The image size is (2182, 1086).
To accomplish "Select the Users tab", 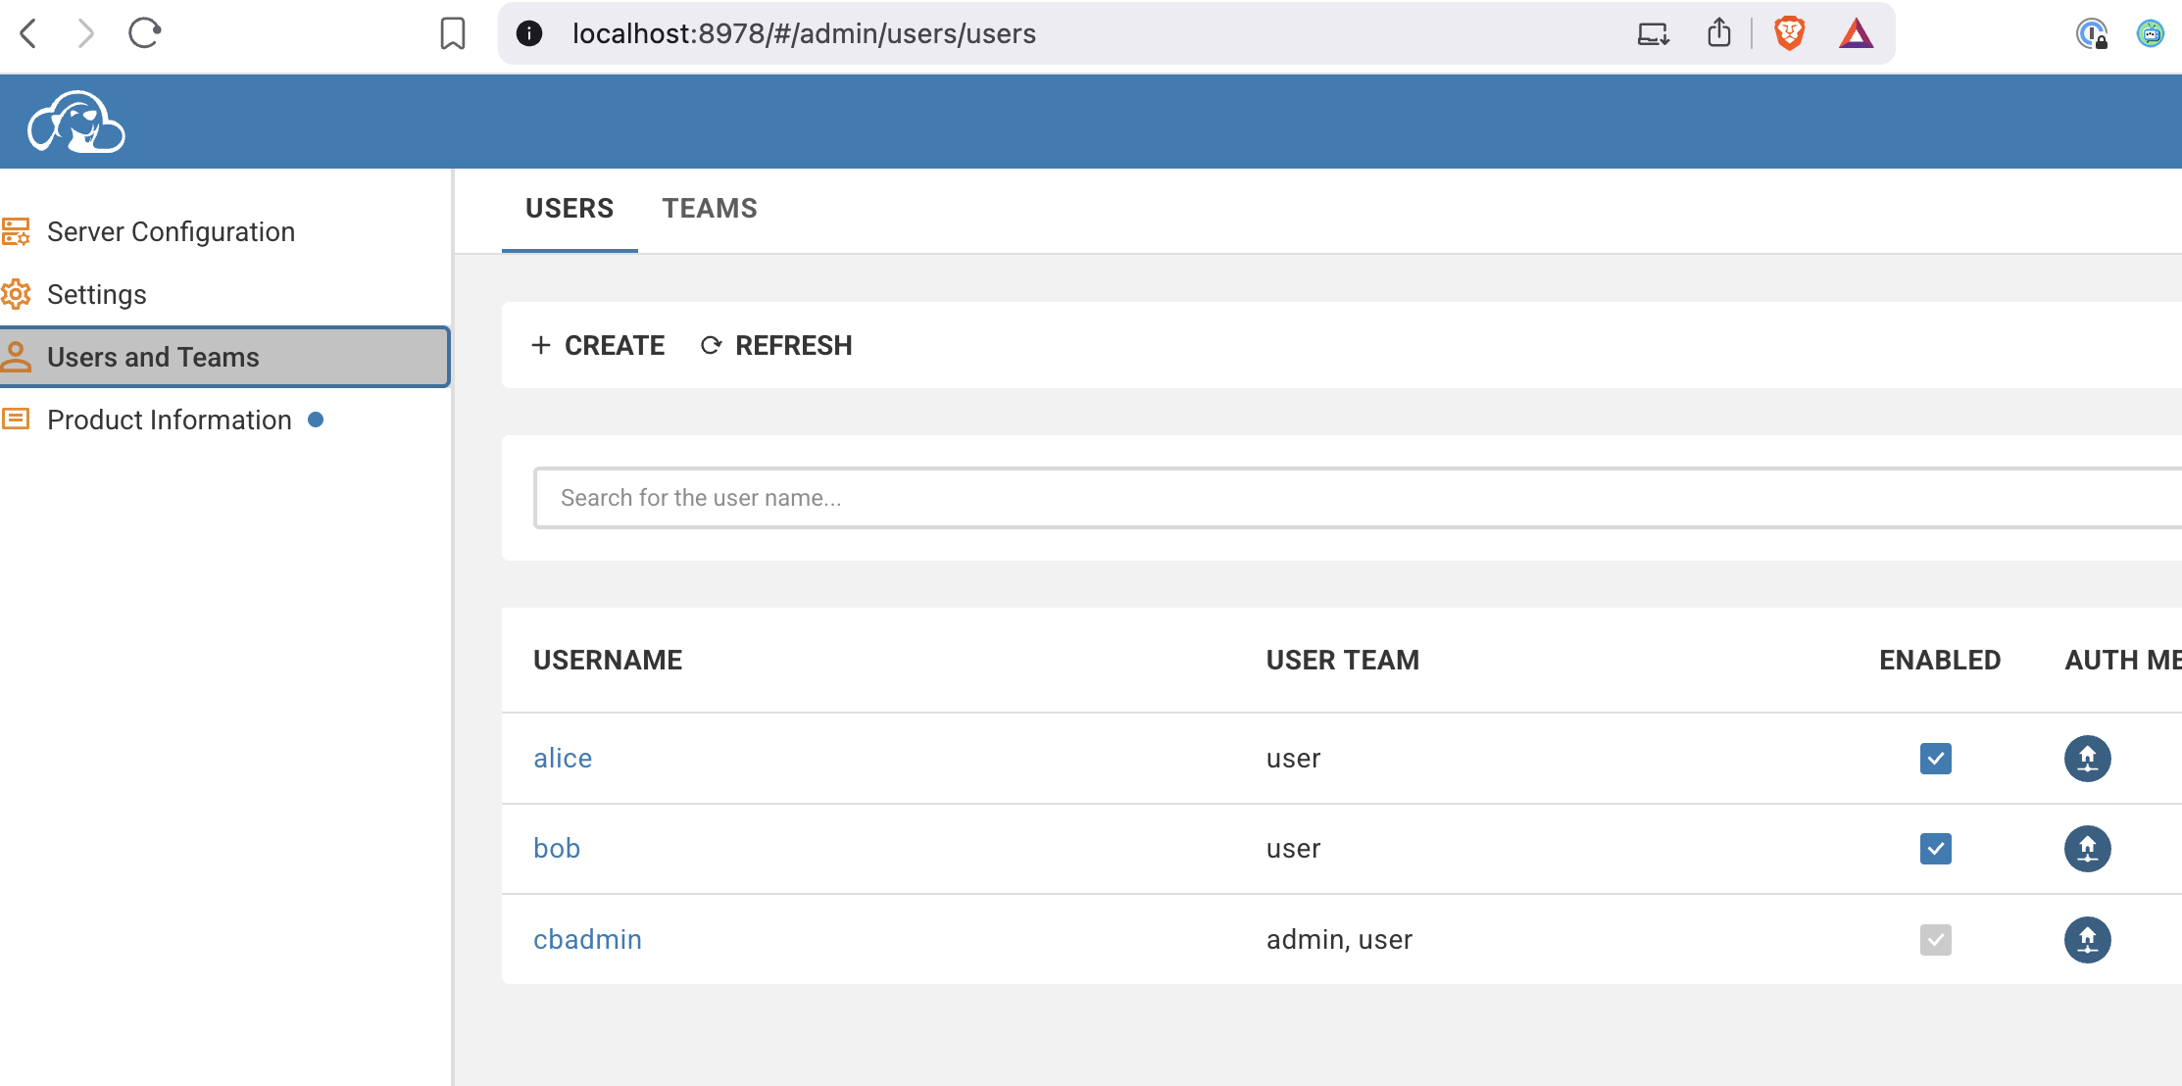I will pos(569,209).
